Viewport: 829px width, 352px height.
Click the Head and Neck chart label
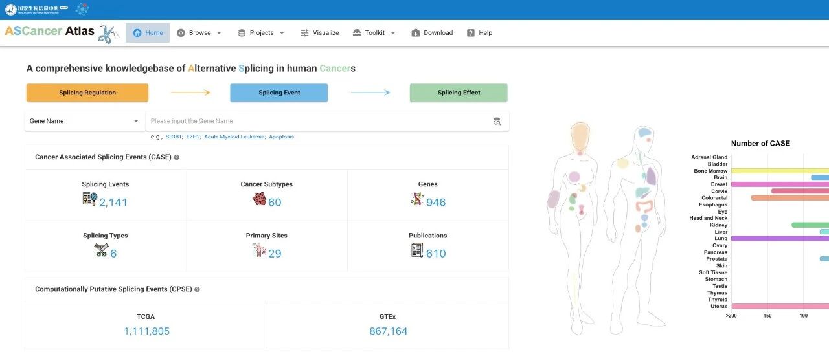[x=708, y=219]
